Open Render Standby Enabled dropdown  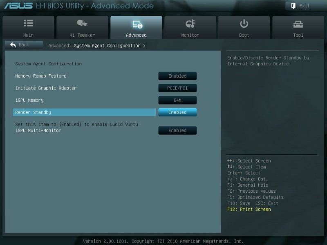point(177,112)
